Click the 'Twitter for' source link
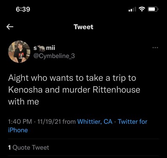167x158 pixels. [x=133, y=122]
